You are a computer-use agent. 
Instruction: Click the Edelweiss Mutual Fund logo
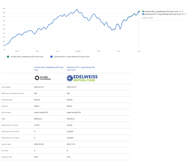82,78
